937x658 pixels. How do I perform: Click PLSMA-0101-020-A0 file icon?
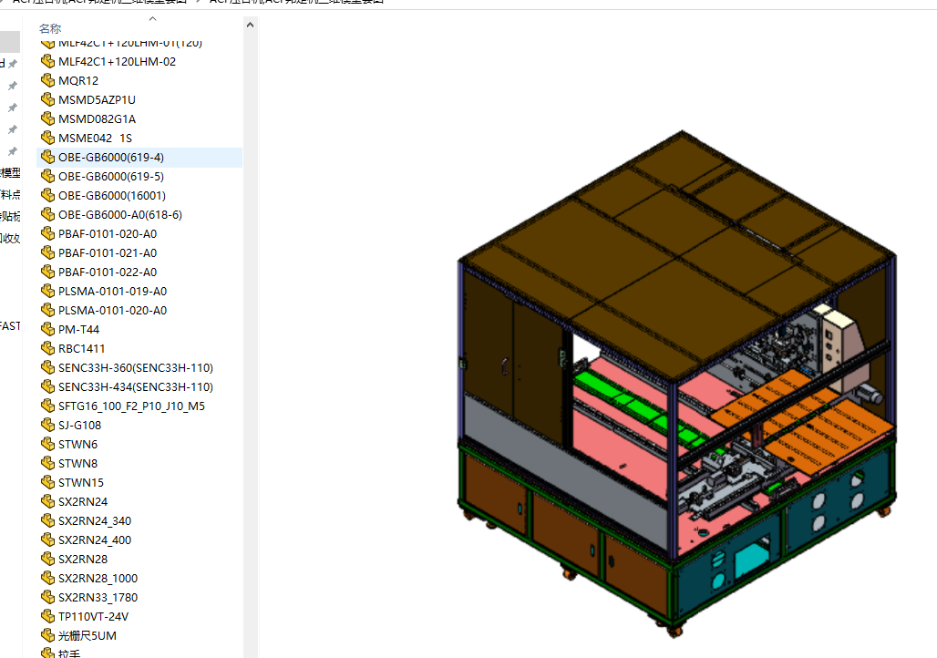click(x=47, y=310)
